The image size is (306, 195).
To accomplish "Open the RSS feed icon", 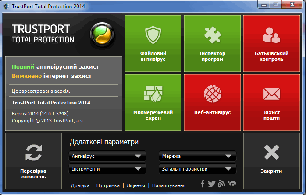I will 221,184.
